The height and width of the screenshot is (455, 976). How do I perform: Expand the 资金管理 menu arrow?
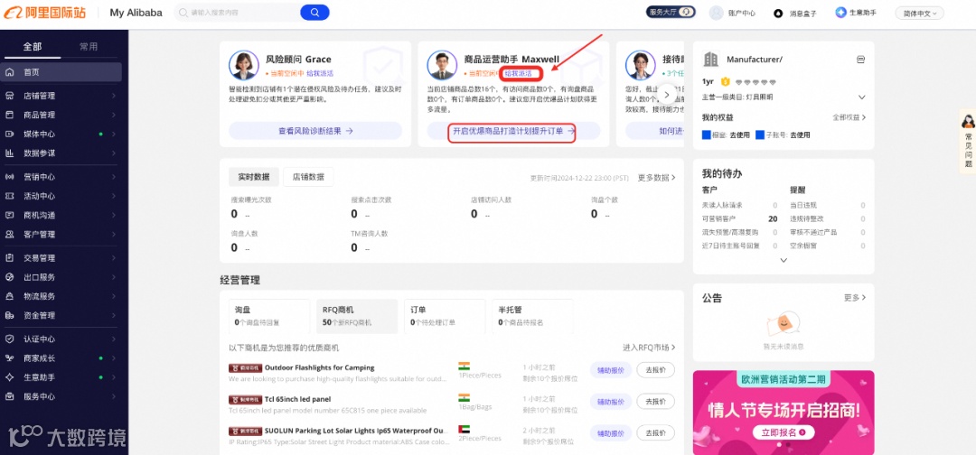point(114,315)
